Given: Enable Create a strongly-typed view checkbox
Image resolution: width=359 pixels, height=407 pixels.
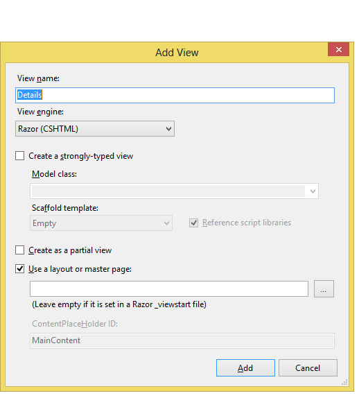Looking at the screenshot, I should [x=19, y=156].
